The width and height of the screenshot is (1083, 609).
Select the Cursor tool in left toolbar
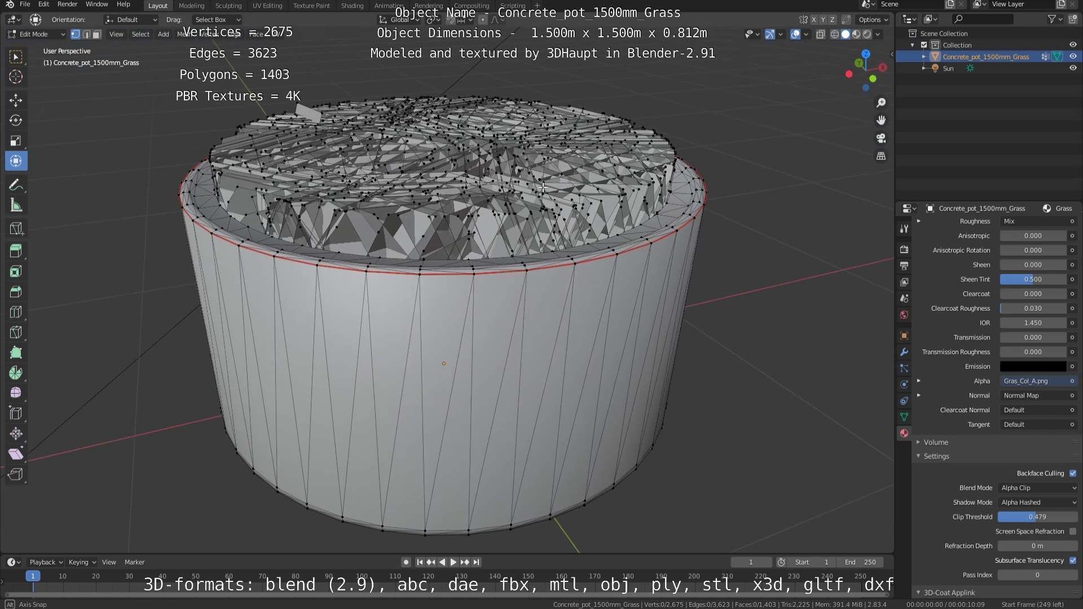16,77
